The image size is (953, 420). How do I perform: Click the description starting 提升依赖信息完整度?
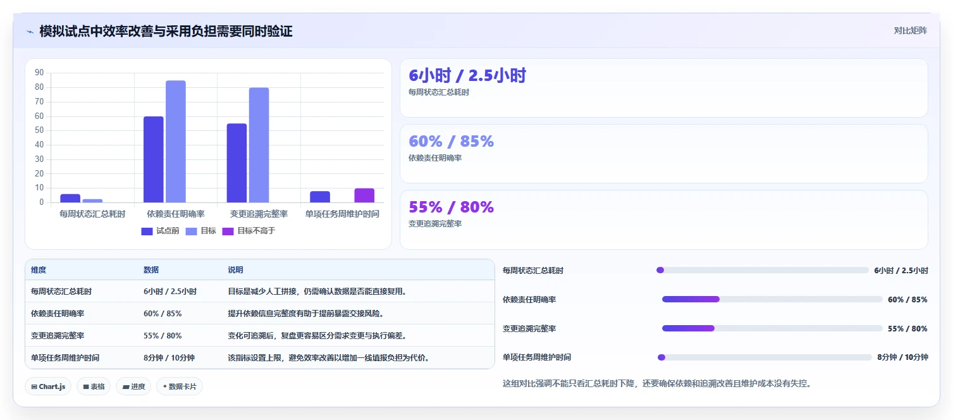tap(305, 314)
